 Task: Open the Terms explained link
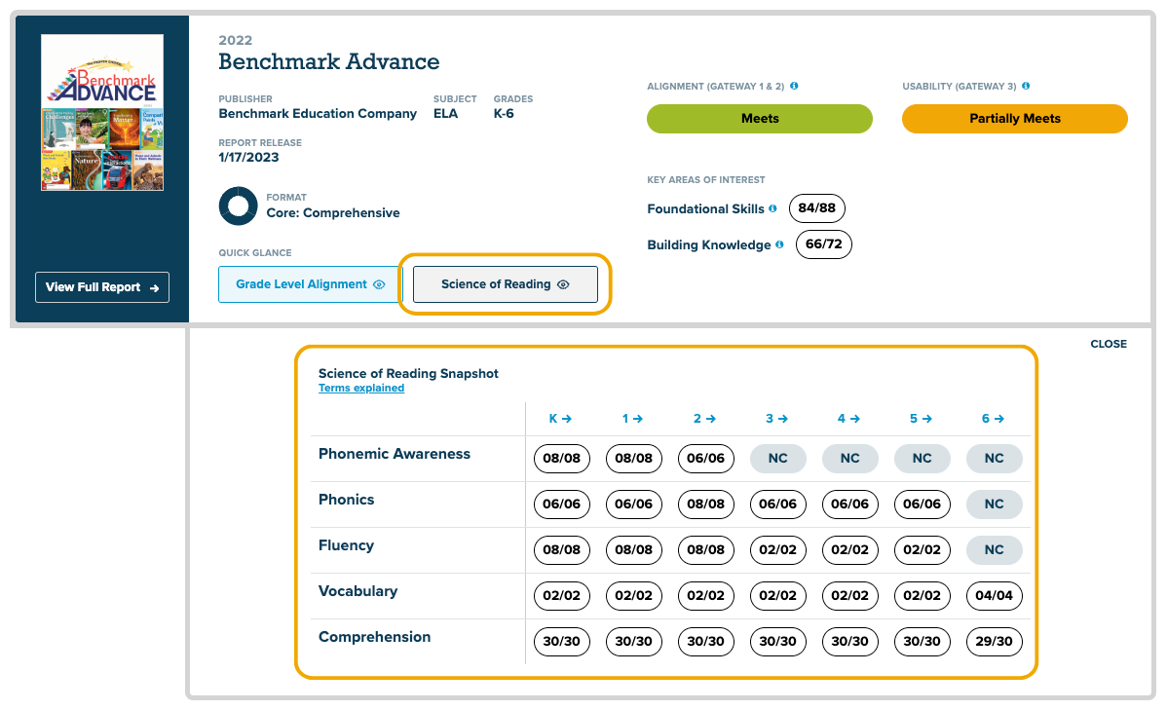tap(361, 388)
